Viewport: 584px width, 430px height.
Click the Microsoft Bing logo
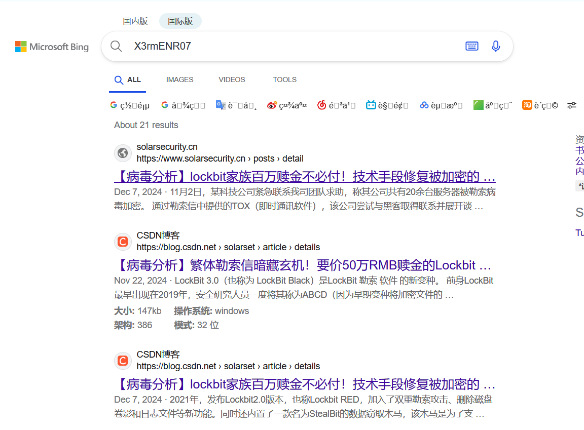[52, 47]
